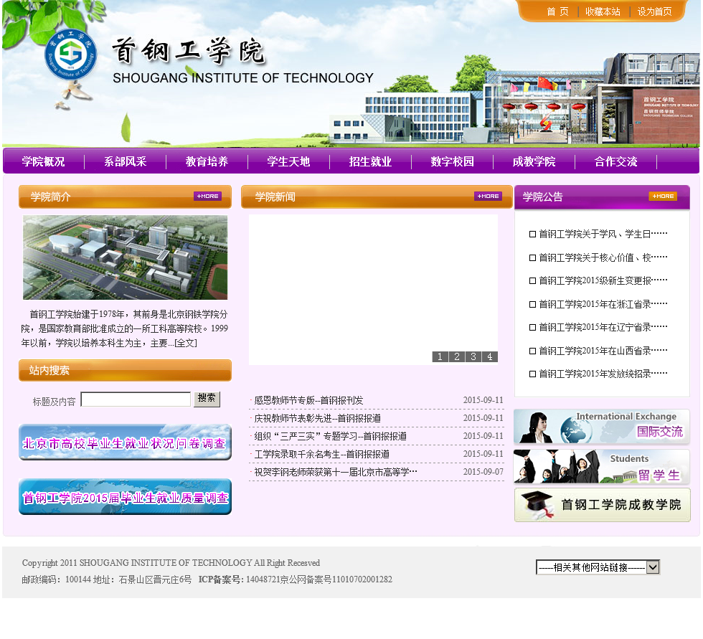Open 首钢工学院2015届毕业生就业质量调查 banner

[125, 497]
